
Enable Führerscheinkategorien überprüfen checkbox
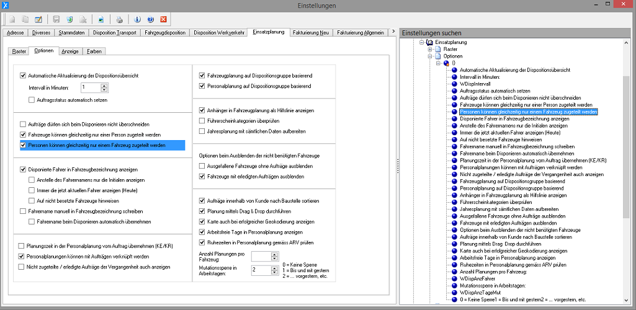coord(202,120)
